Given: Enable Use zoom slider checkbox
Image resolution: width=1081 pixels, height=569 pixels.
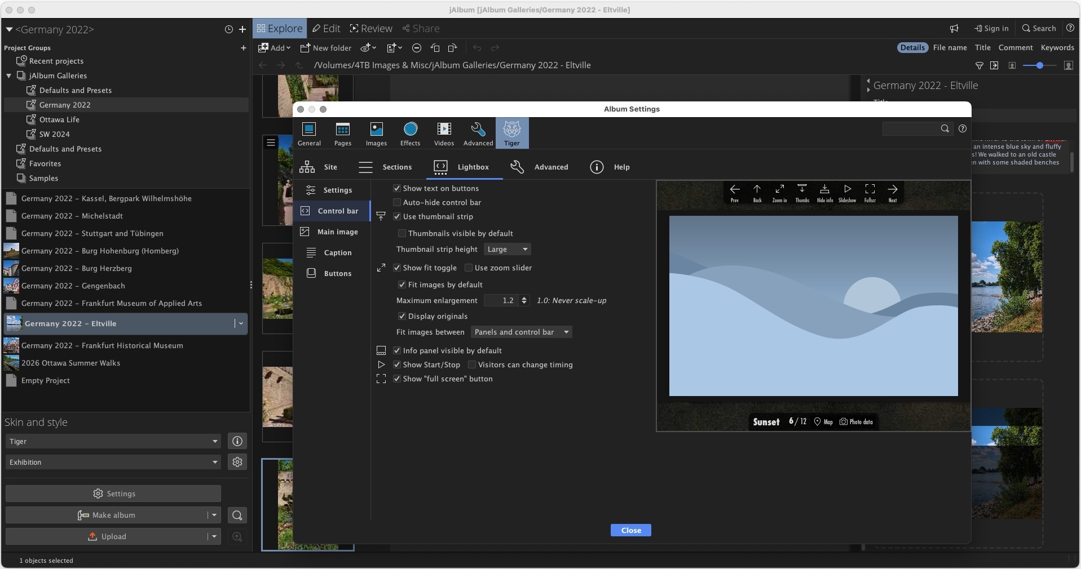Looking at the screenshot, I should (x=469, y=268).
